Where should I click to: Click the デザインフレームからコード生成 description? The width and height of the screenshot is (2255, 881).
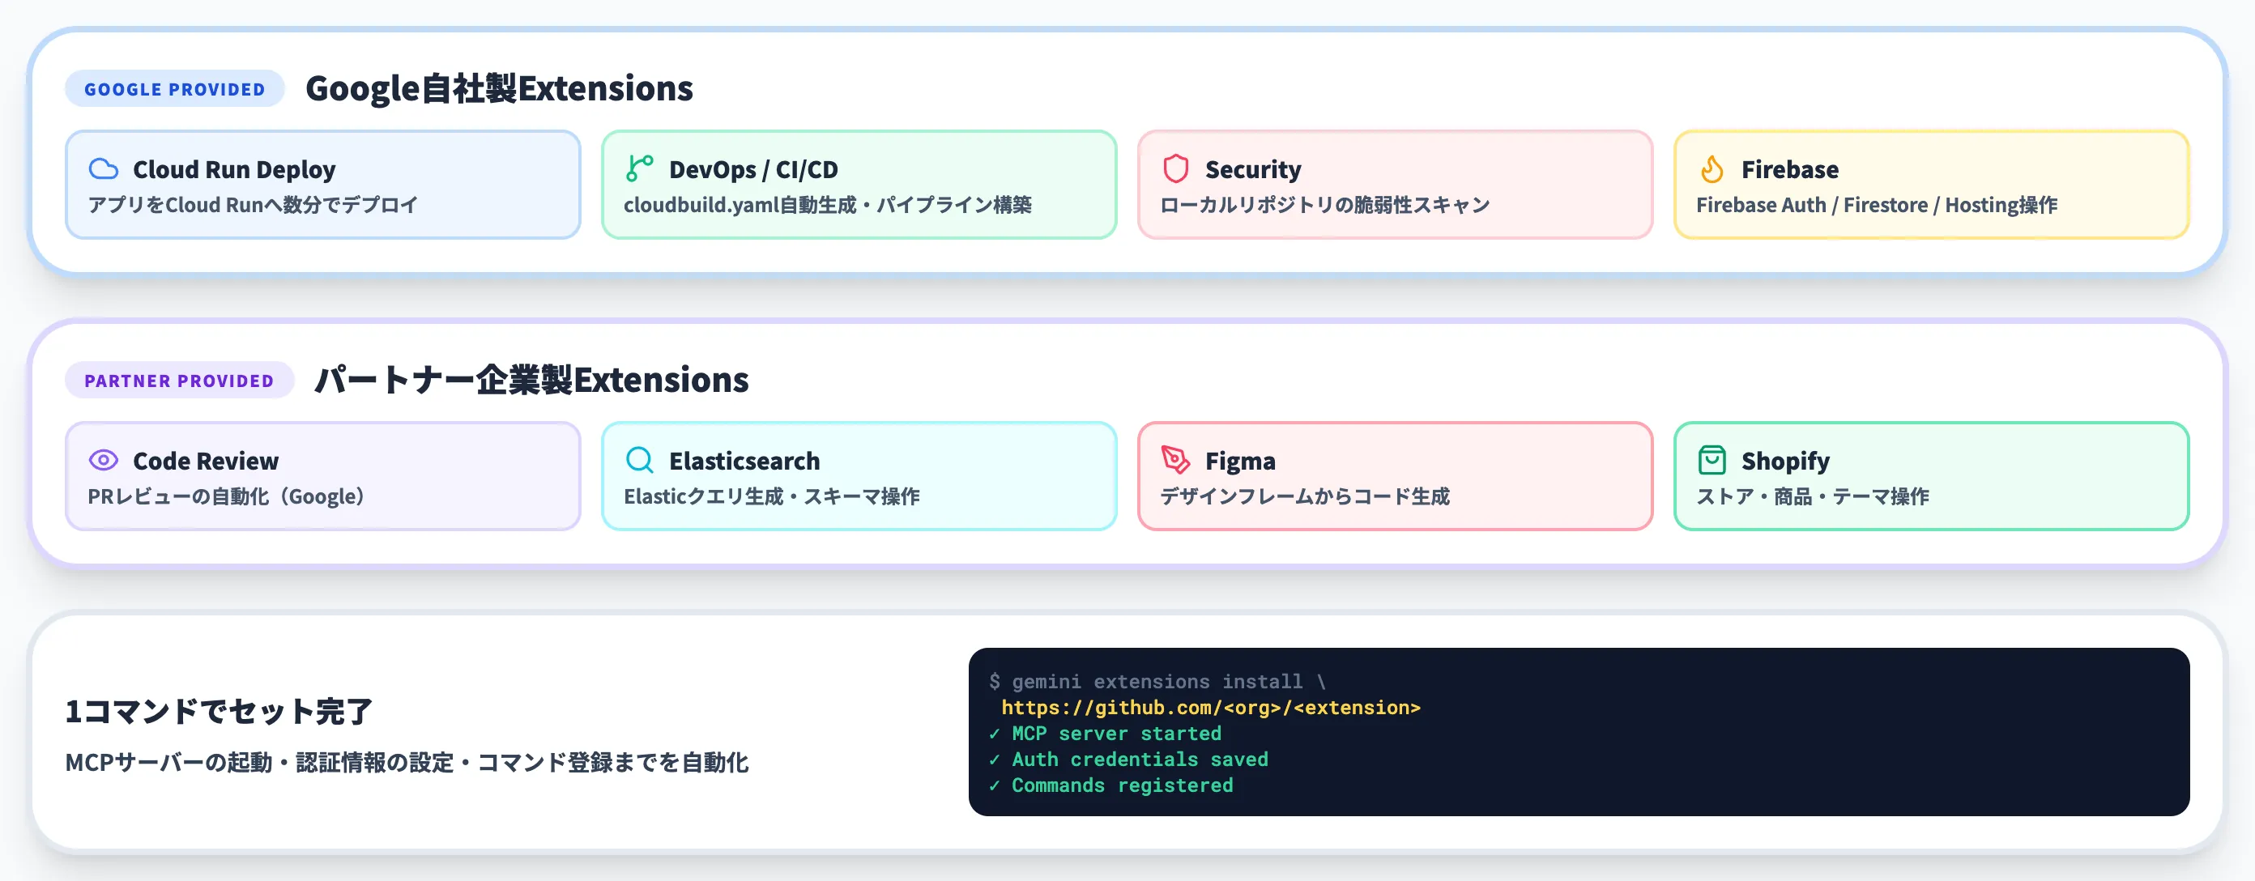1304,496
